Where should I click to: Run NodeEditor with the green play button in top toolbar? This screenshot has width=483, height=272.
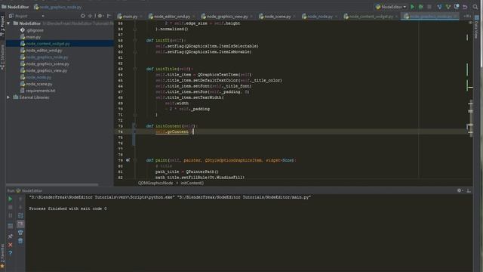coord(413,7)
